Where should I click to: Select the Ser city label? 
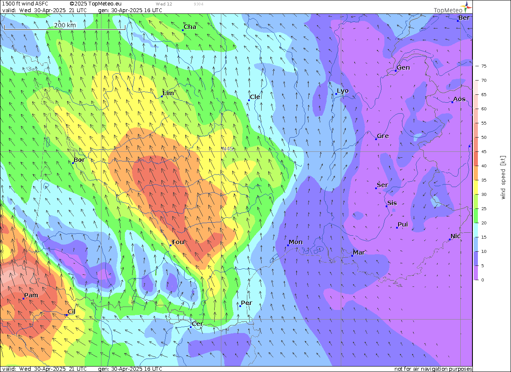(382, 185)
